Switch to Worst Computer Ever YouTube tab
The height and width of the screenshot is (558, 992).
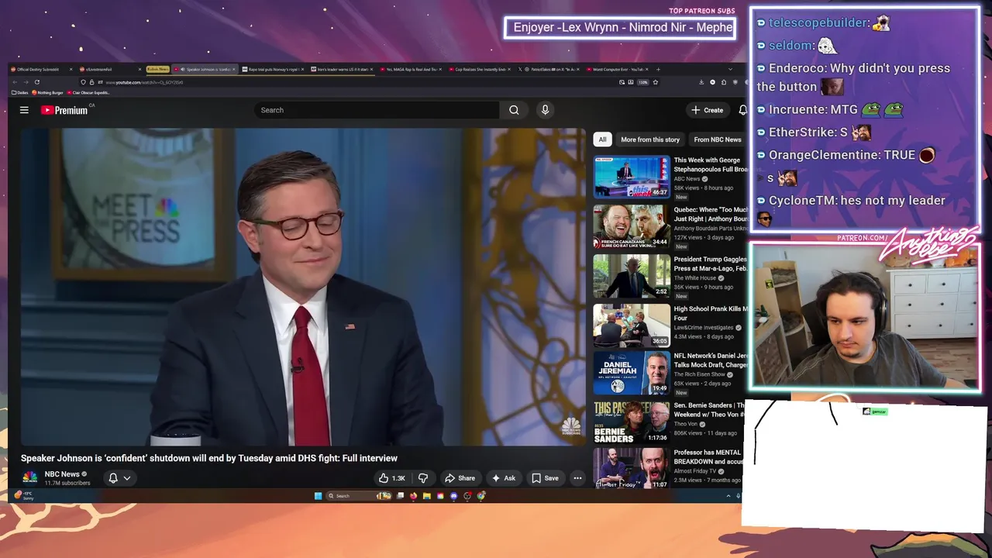tap(618, 69)
